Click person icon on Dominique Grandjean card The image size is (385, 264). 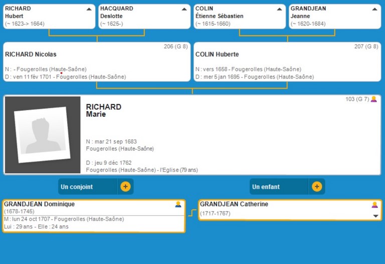(178, 204)
